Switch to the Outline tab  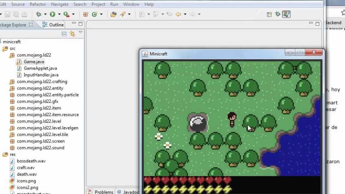click(56, 25)
